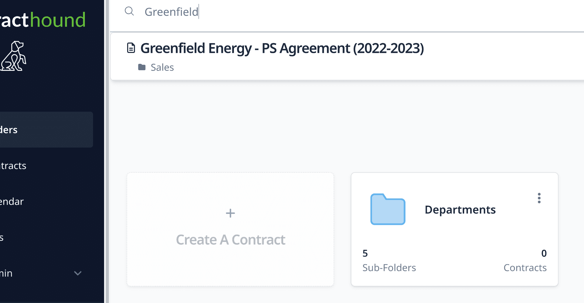
Task: Open the Departments three-dot options menu
Action: tap(539, 198)
